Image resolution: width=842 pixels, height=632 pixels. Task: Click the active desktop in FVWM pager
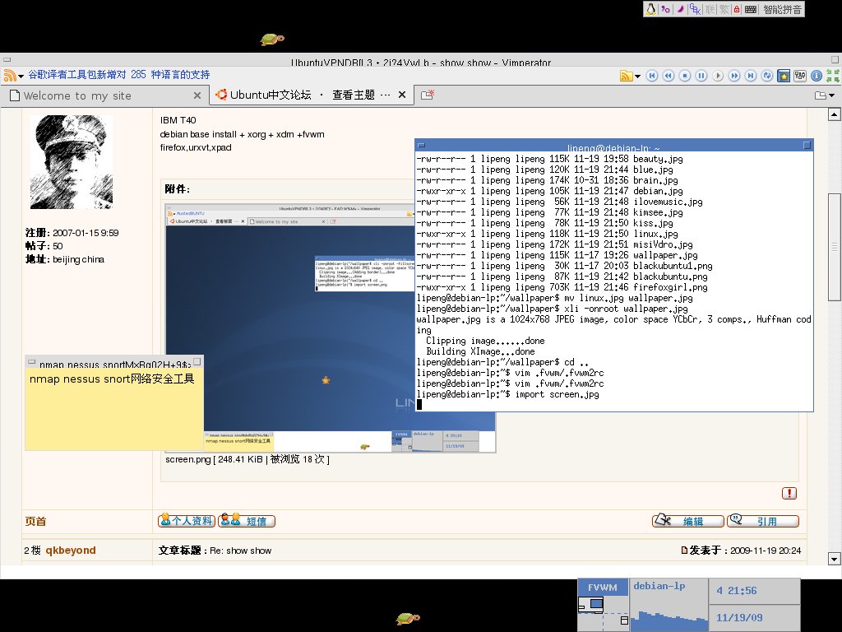pos(590,605)
